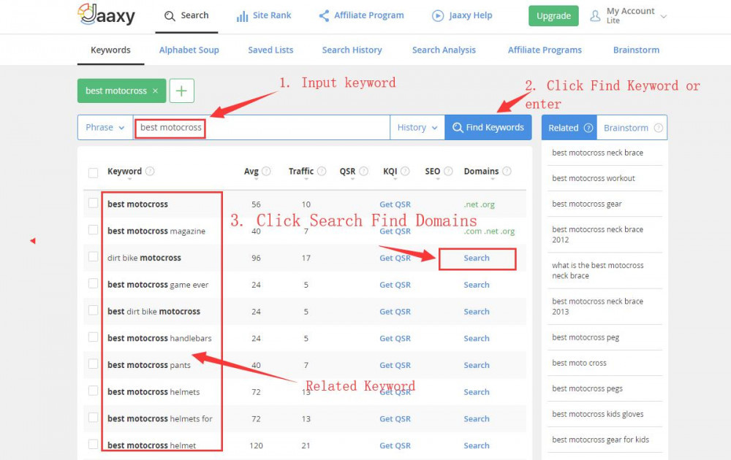This screenshot has height=460, width=731.
Task: Switch to the Related panel tab
Action: (x=569, y=128)
